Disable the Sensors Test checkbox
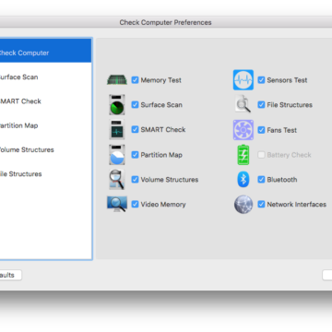This screenshot has width=332, height=332. [x=261, y=80]
